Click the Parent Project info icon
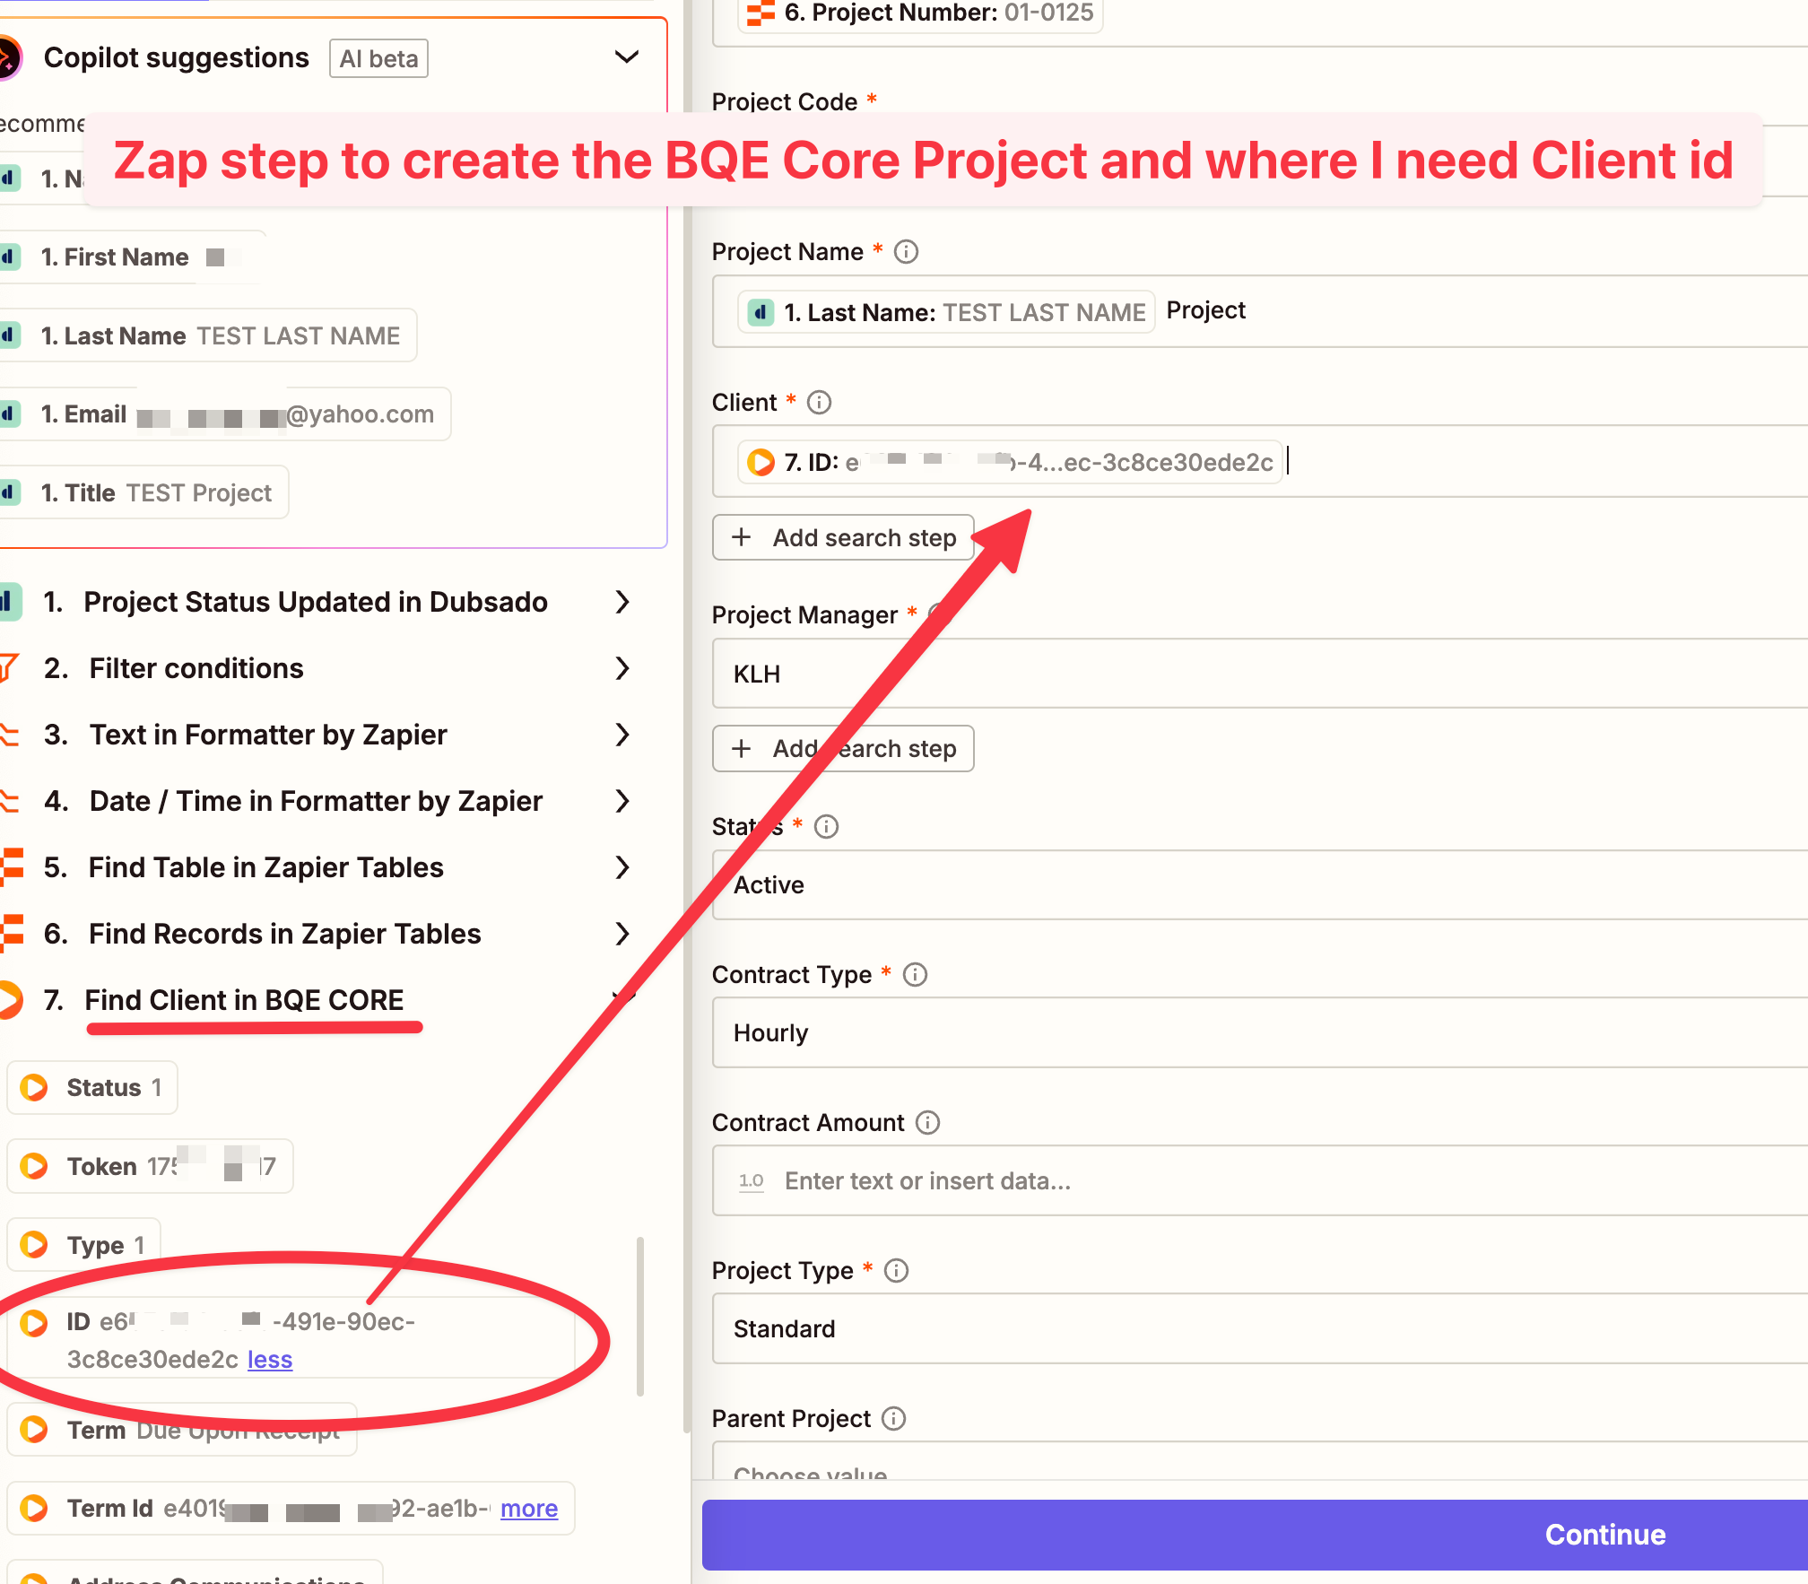Viewport: 1808px width, 1584px height. click(893, 1418)
